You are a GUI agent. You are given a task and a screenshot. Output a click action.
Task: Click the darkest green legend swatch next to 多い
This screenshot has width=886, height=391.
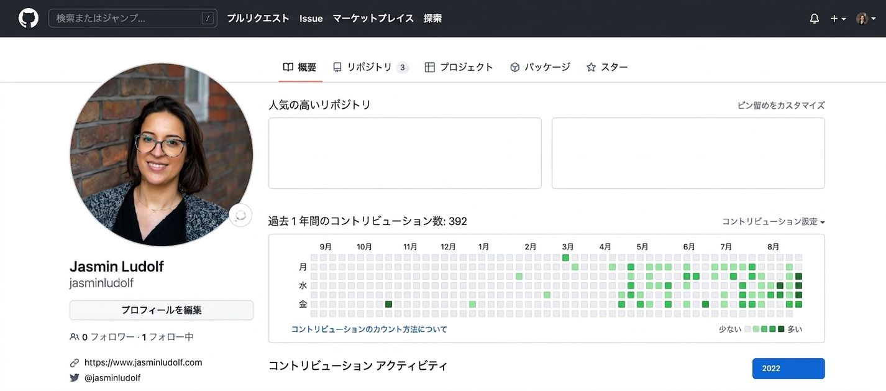pyautogui.click(x=781, y=329)
